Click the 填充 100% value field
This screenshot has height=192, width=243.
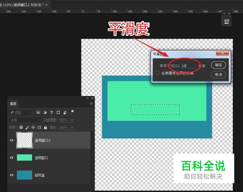(x=64, y=127)
